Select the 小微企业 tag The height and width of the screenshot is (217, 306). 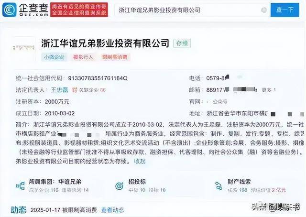(54, 57)
